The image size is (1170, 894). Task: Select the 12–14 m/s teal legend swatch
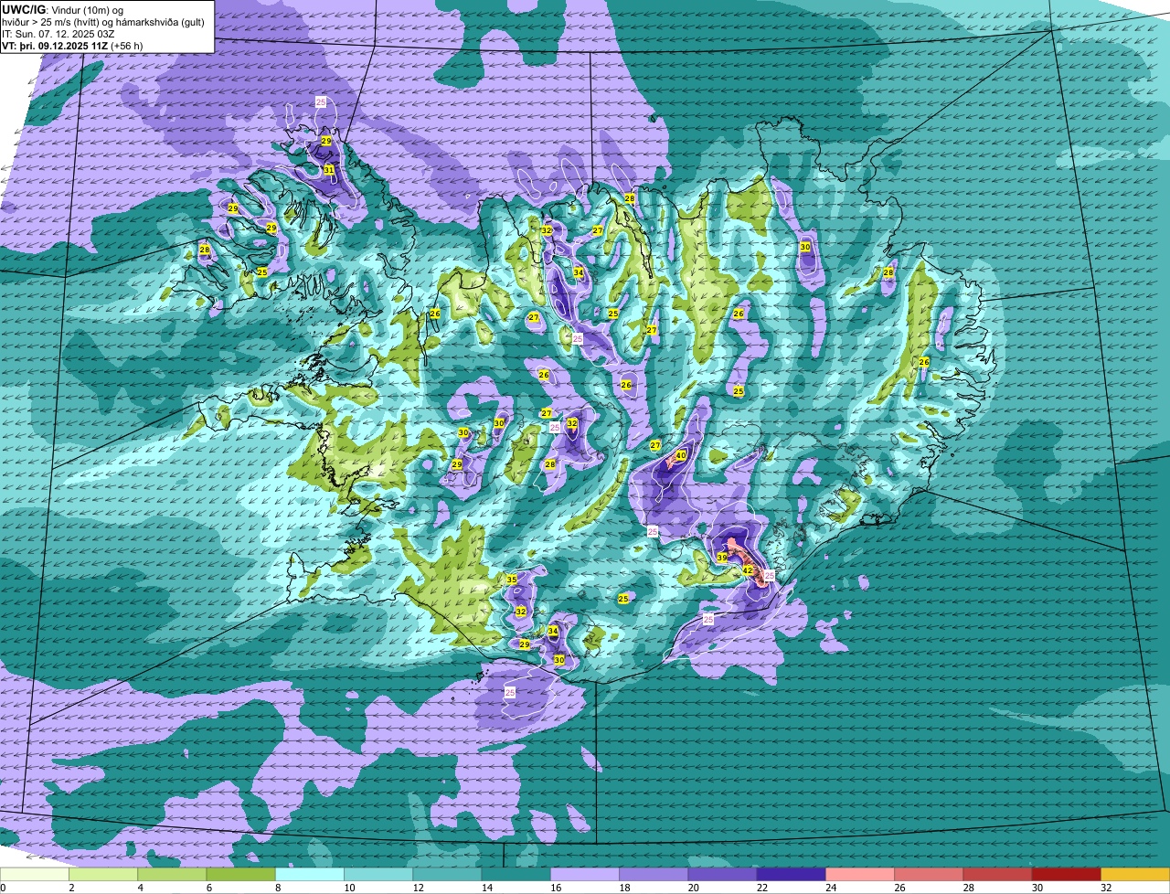pos(447,875)
